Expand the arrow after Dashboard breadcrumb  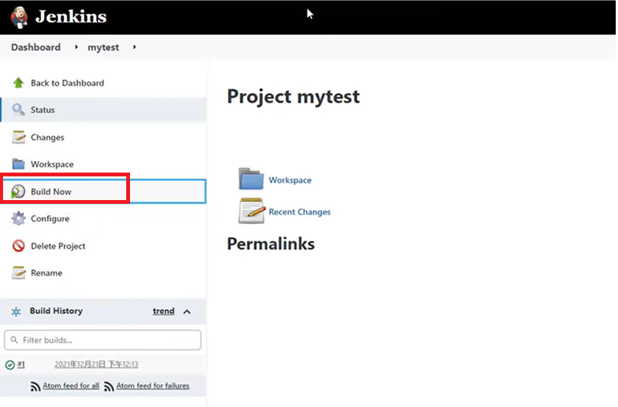tap(76, 47)
